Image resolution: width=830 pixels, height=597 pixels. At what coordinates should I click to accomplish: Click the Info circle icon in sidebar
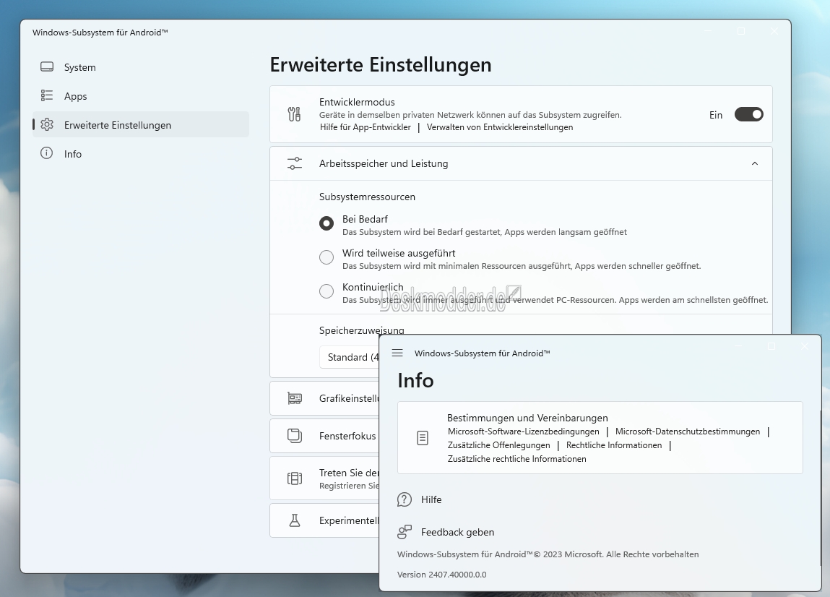[x=46, y=153]
